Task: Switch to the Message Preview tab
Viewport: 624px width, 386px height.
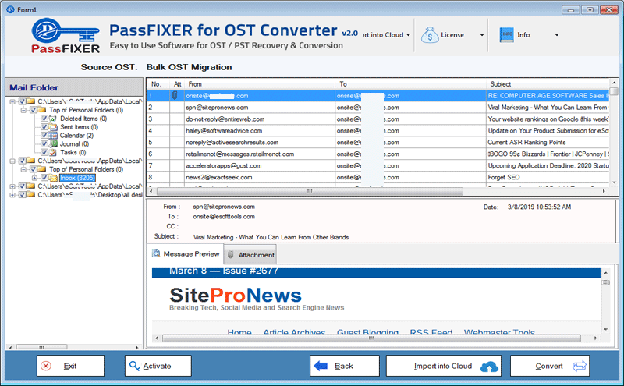Action: 186,254
